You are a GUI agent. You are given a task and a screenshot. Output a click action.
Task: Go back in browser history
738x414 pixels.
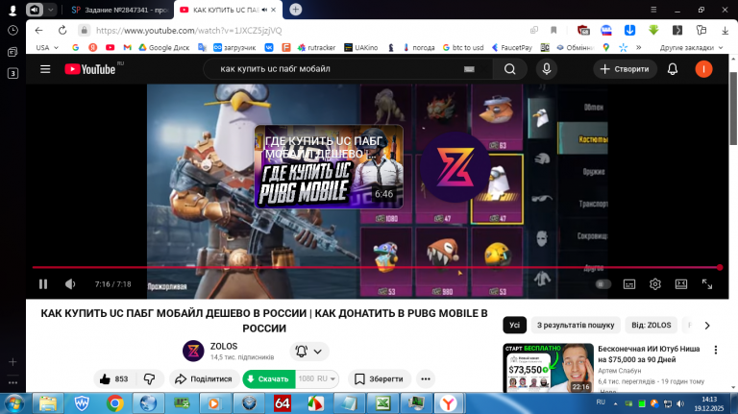(x=39, y=31)
